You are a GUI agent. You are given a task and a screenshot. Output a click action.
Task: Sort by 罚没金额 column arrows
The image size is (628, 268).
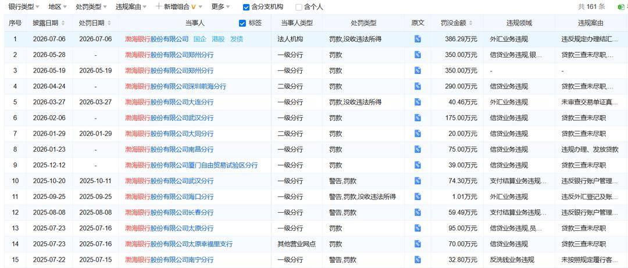tap(470, 23)
